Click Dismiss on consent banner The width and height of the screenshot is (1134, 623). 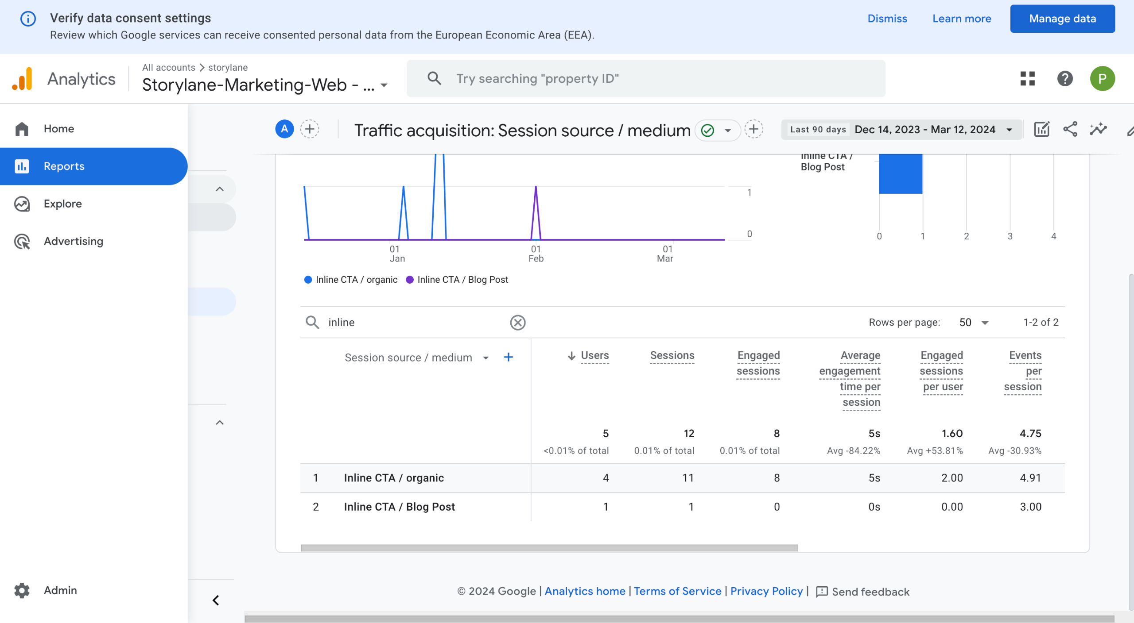[887, 19]
